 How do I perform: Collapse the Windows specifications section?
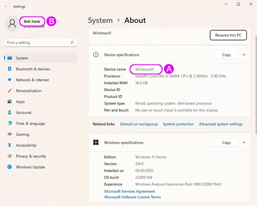244,143
